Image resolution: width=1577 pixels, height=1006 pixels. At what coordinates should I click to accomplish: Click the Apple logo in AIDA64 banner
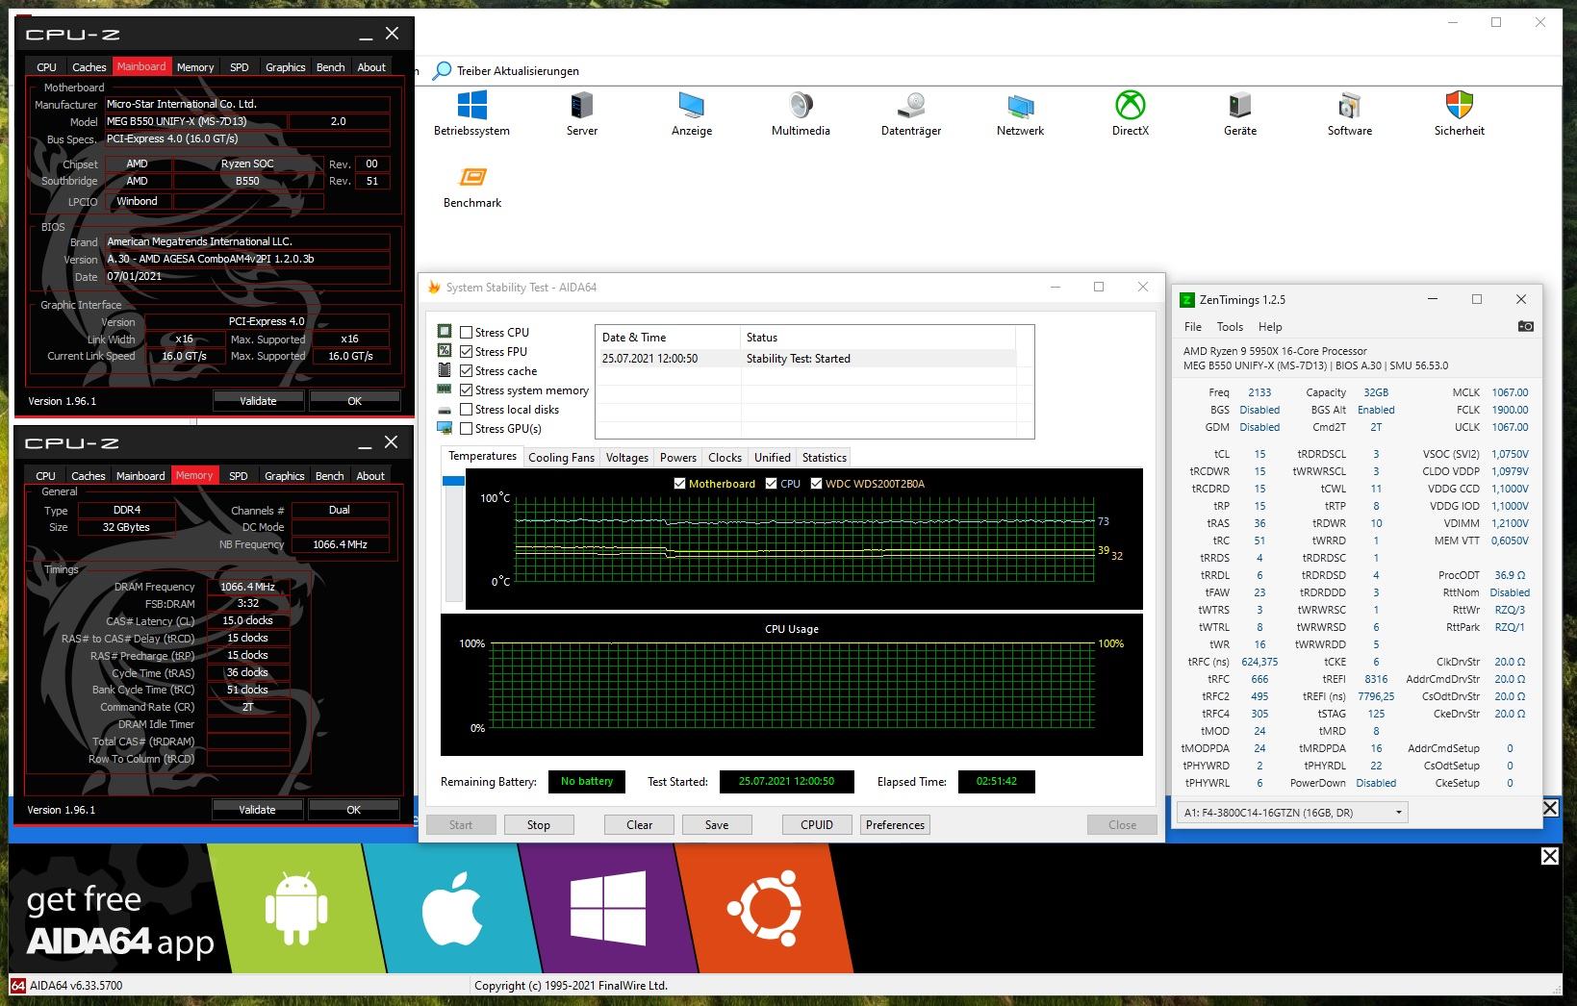[451, 909]
